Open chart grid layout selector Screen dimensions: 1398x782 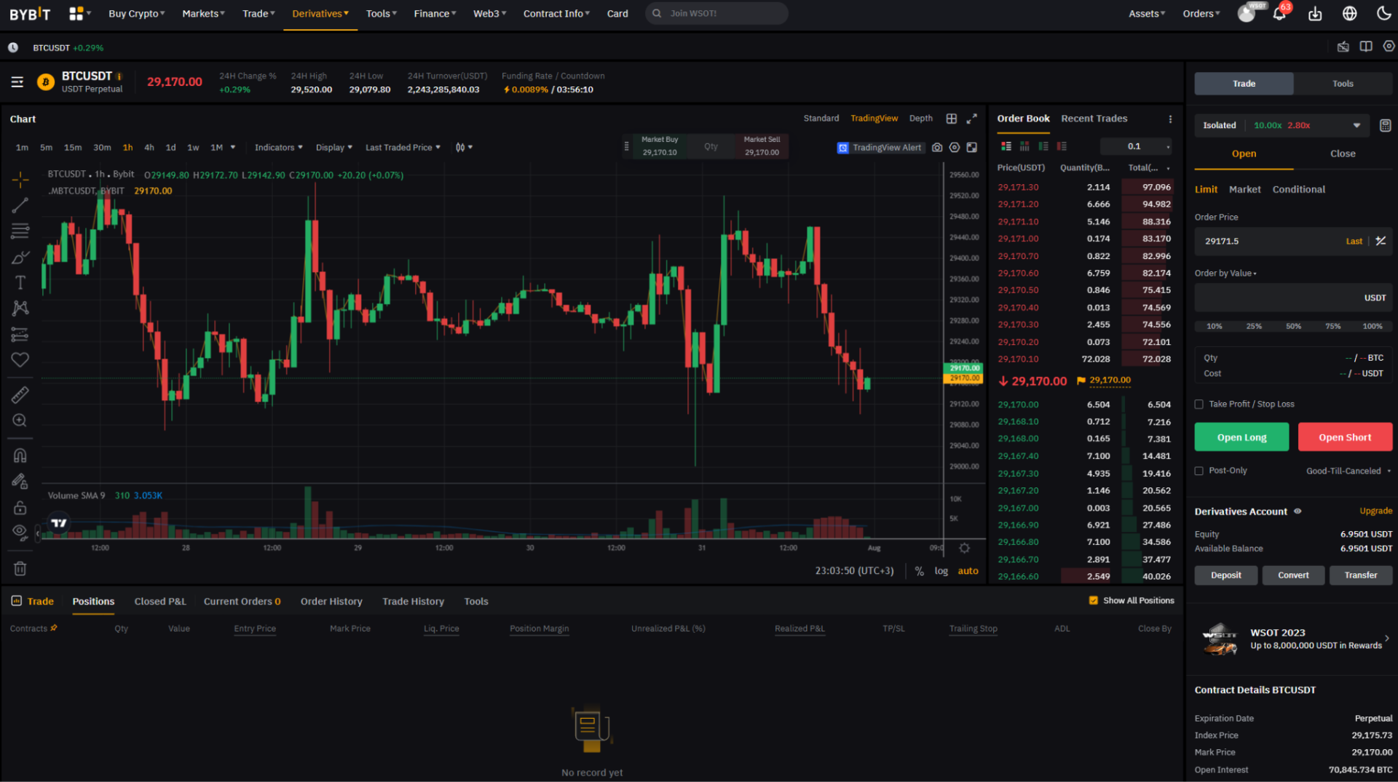coord(952,119)
